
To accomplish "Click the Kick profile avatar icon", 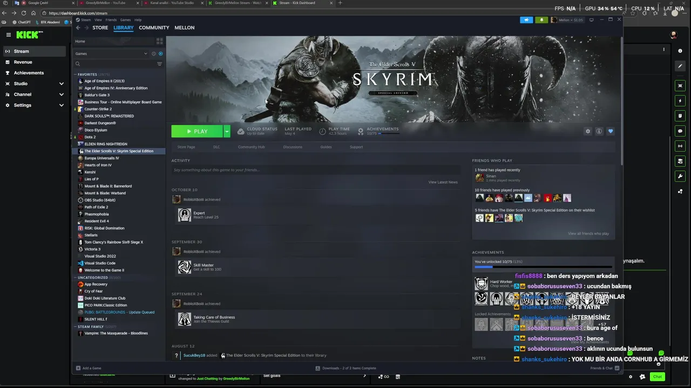I will point(673,34).
